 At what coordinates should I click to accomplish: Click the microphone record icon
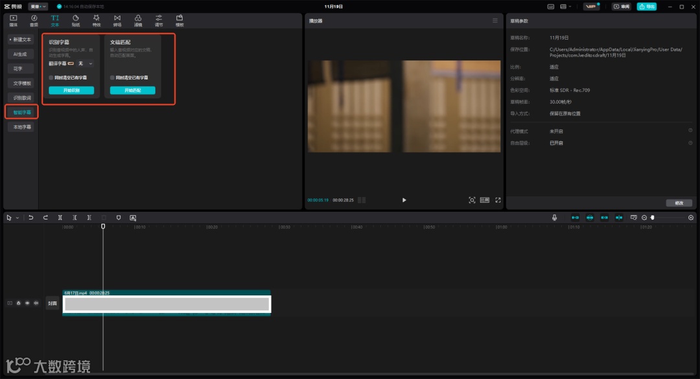[554, 218]
